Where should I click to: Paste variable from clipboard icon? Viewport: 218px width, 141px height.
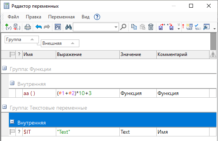[143, 27]
